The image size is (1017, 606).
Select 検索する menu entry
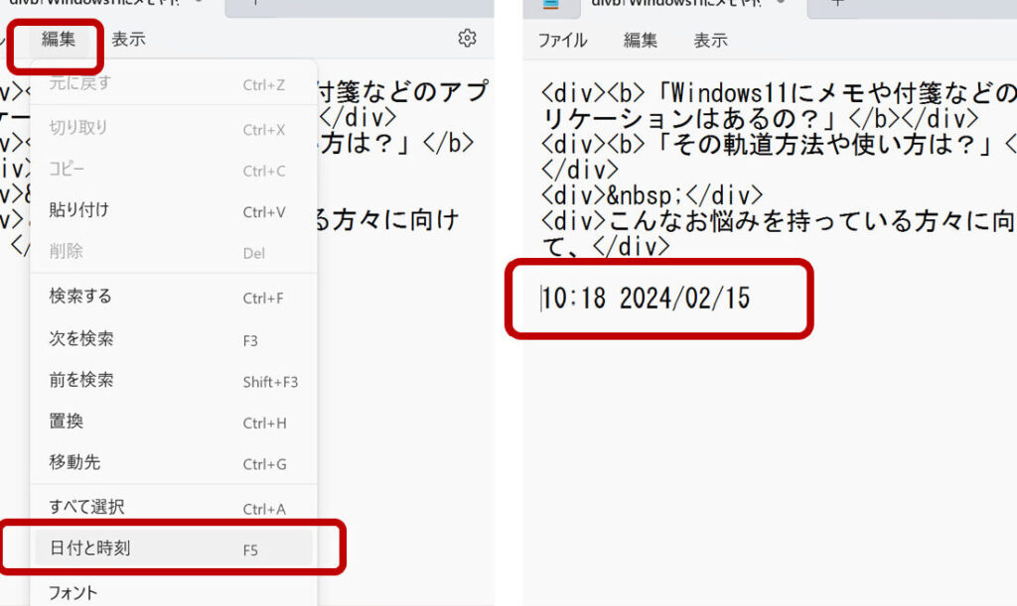(80, 297)
